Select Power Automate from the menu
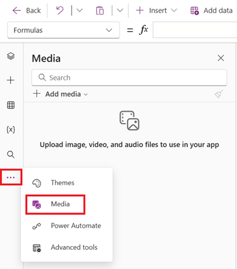Image resolution: width=237 pixels, height=269 pixels. coord(66,226)
